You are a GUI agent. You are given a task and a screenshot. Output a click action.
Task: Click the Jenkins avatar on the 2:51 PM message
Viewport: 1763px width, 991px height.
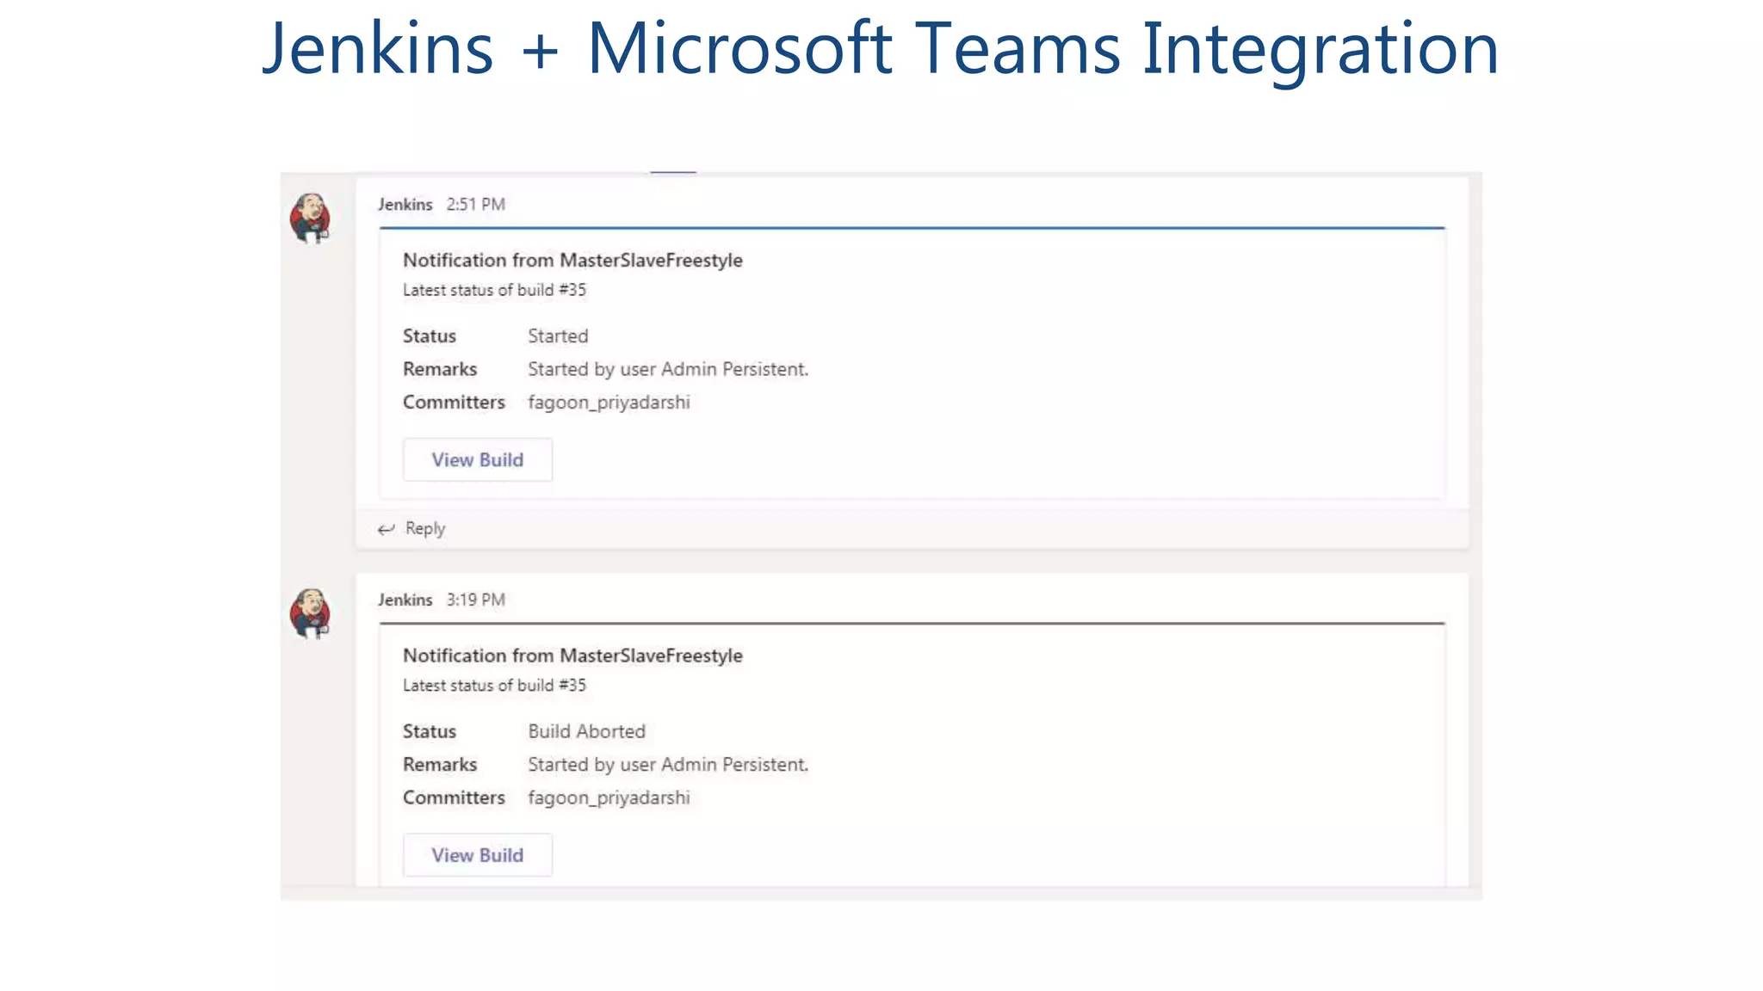pyautogui.click(x=310, y=218)
